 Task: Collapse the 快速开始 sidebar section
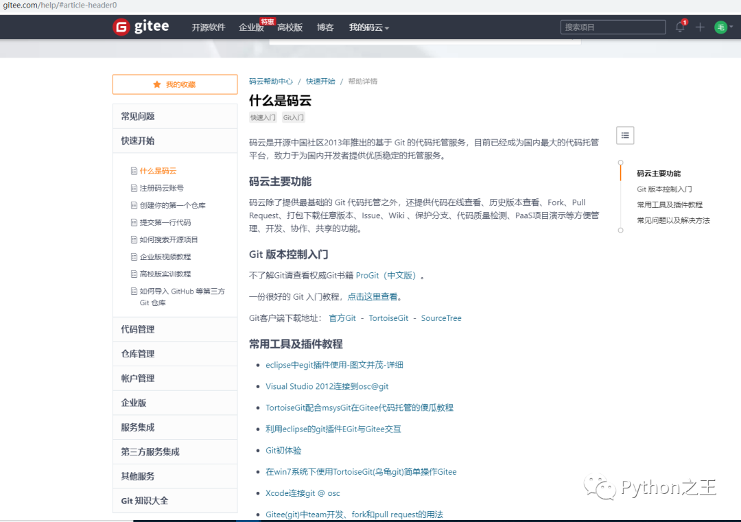(175, 141)
